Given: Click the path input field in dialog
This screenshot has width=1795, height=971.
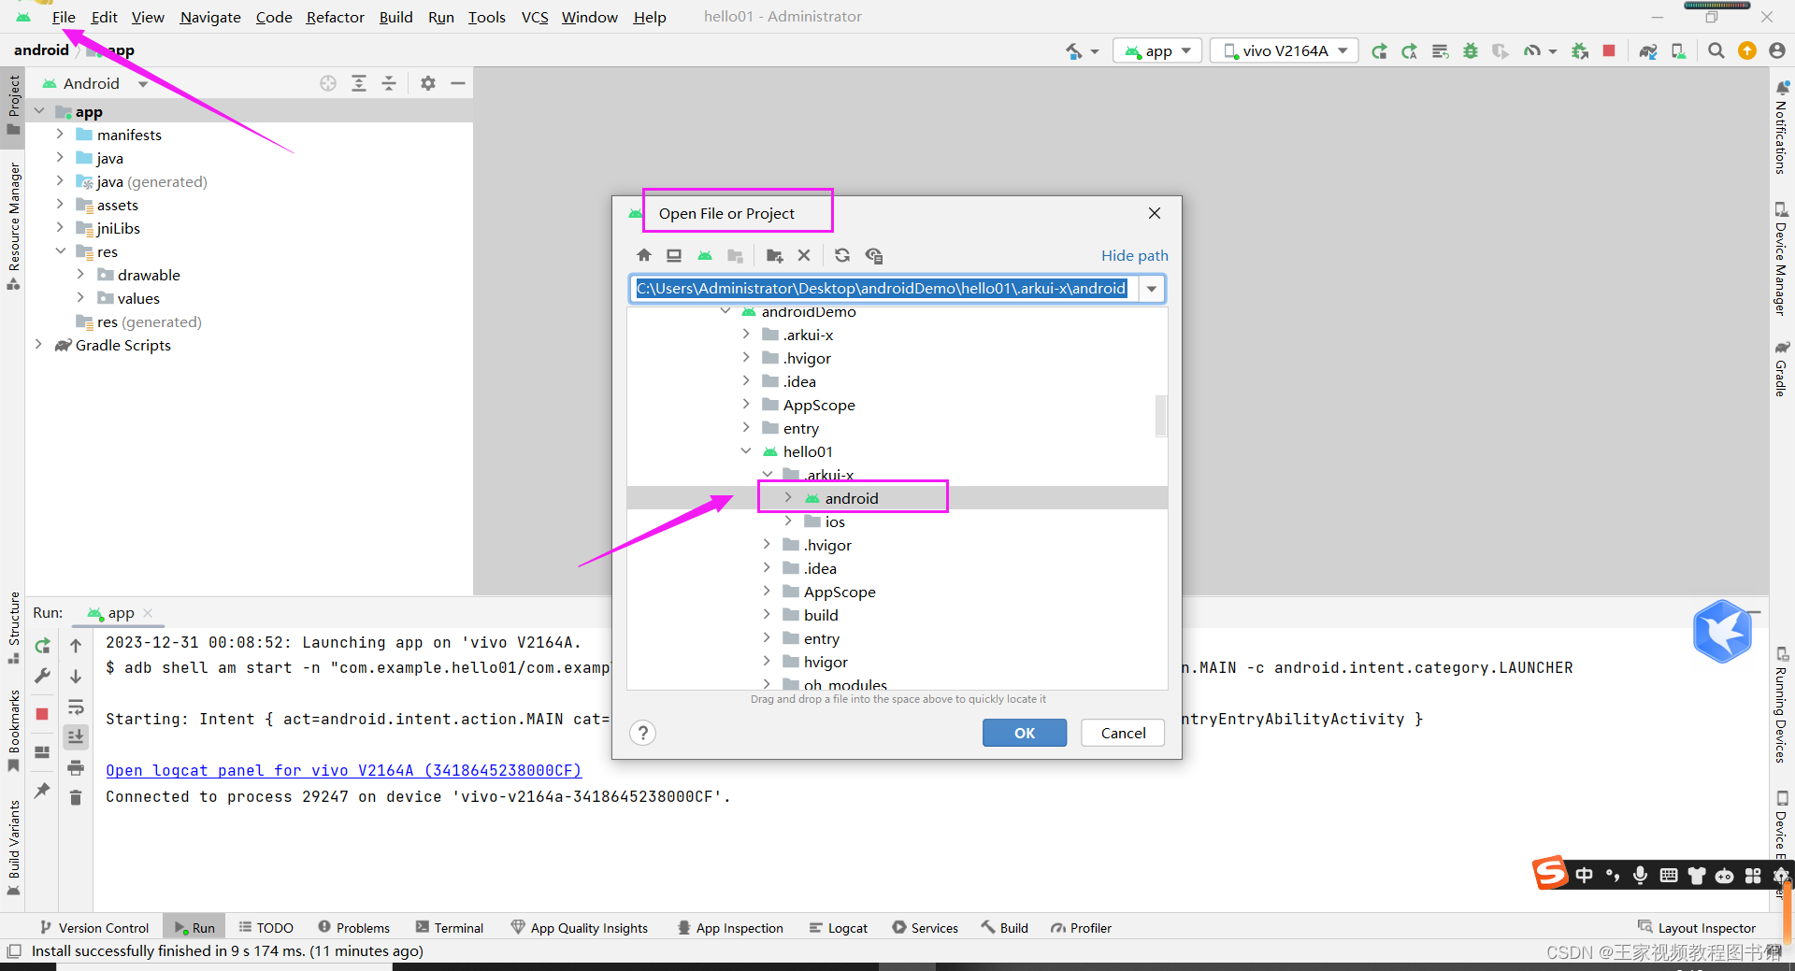Looking at the screenshot, I should click(x=884, y=289).
